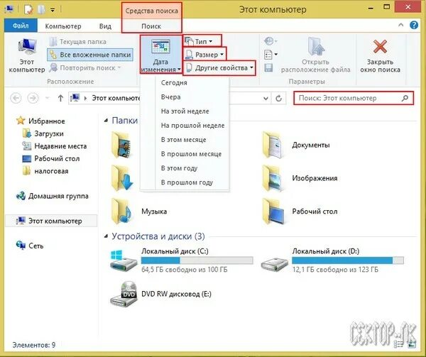This screenshot has height=357, width=426.
Task: Select Сеть in navigation pane
Action: (29, 246)
